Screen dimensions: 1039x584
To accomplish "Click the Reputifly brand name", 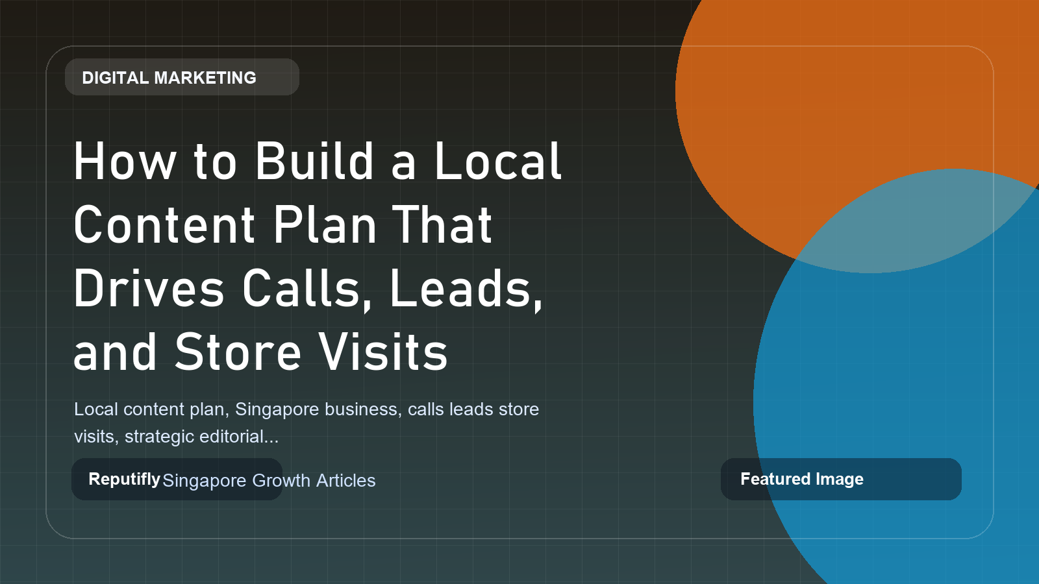I will 124,479.
